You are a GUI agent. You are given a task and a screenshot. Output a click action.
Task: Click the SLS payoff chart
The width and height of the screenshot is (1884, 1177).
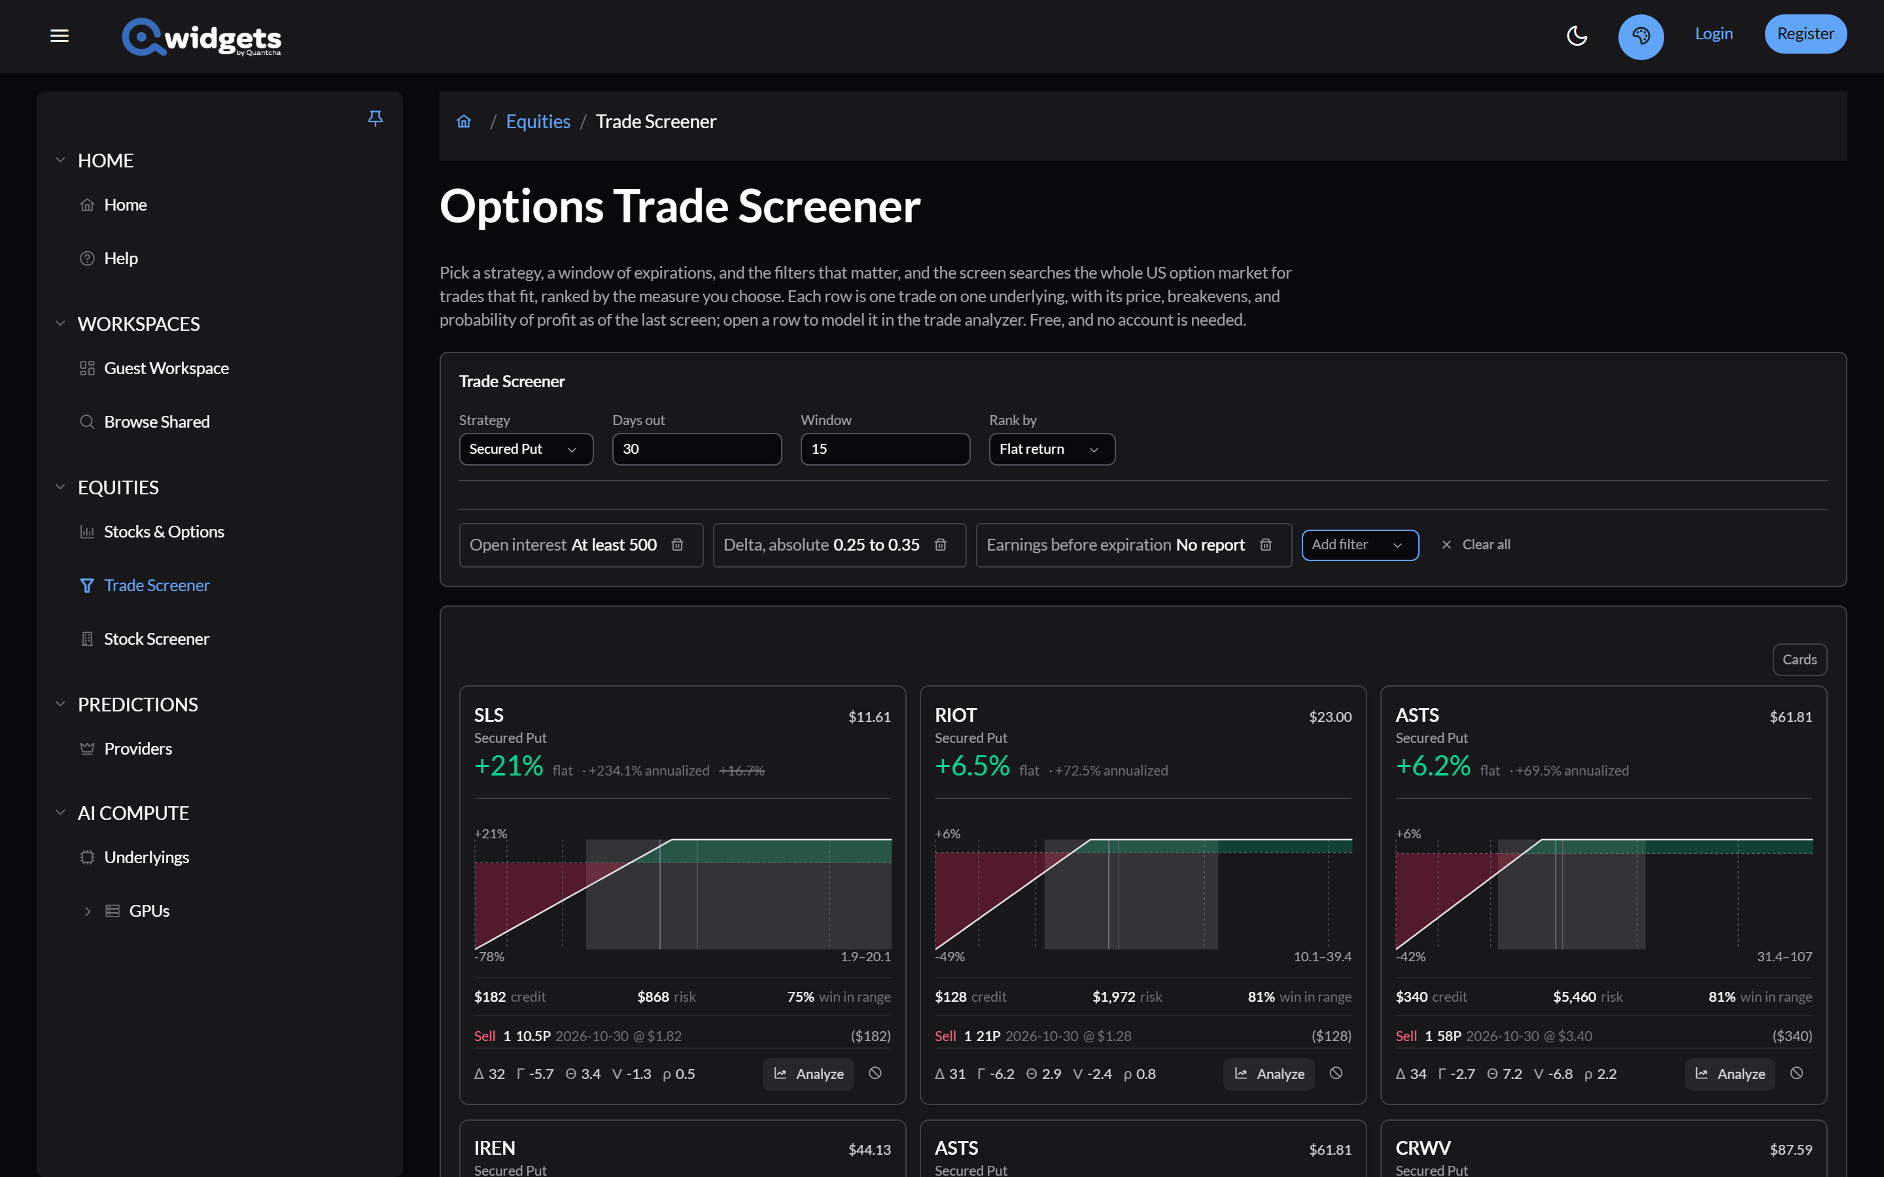(683, 894)
